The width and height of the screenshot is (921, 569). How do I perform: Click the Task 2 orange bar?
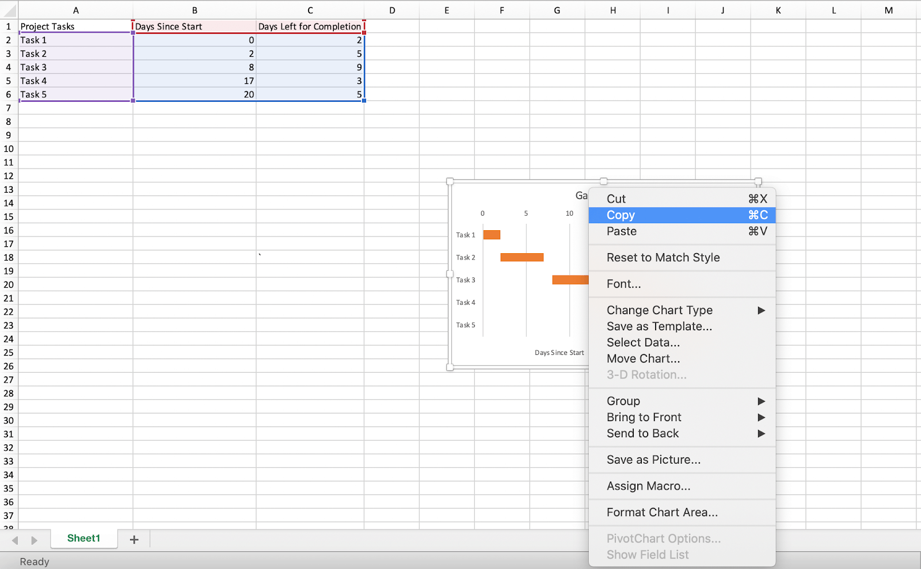tap(522, 257)
